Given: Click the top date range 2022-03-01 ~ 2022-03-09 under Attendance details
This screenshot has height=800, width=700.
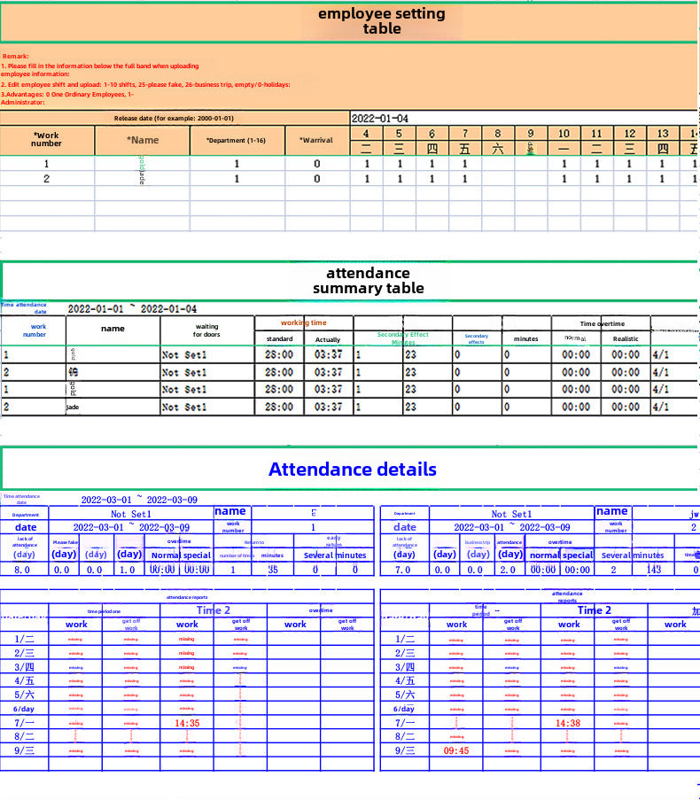Looking at the screenshot, I should pos(139,500).
